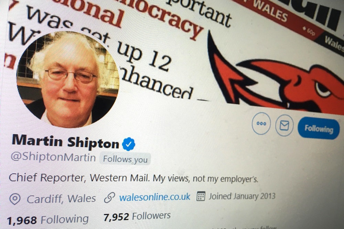The width and height of the screenshot is (344, 229).
Task: View the 7,952 Followers list
Action: 137,217
